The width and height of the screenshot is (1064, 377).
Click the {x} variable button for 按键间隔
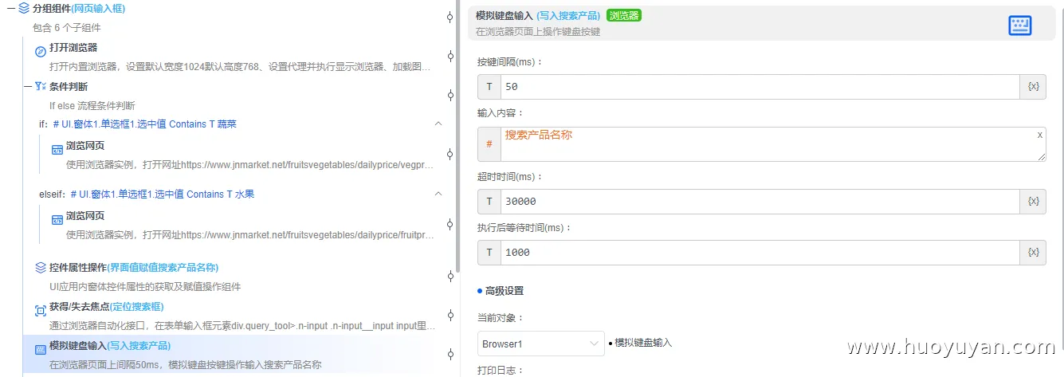coord(1033,87)
